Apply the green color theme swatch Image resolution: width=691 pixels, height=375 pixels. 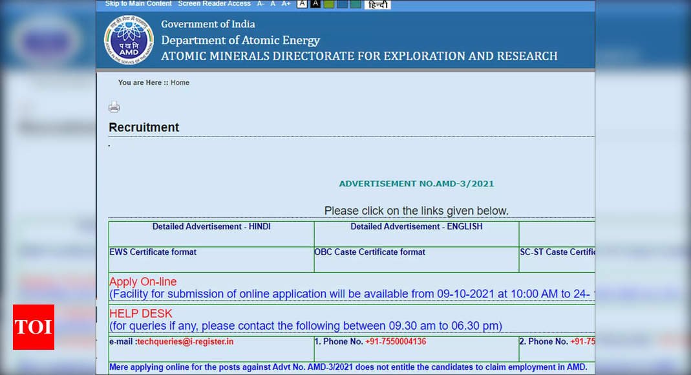click(328, 4)
